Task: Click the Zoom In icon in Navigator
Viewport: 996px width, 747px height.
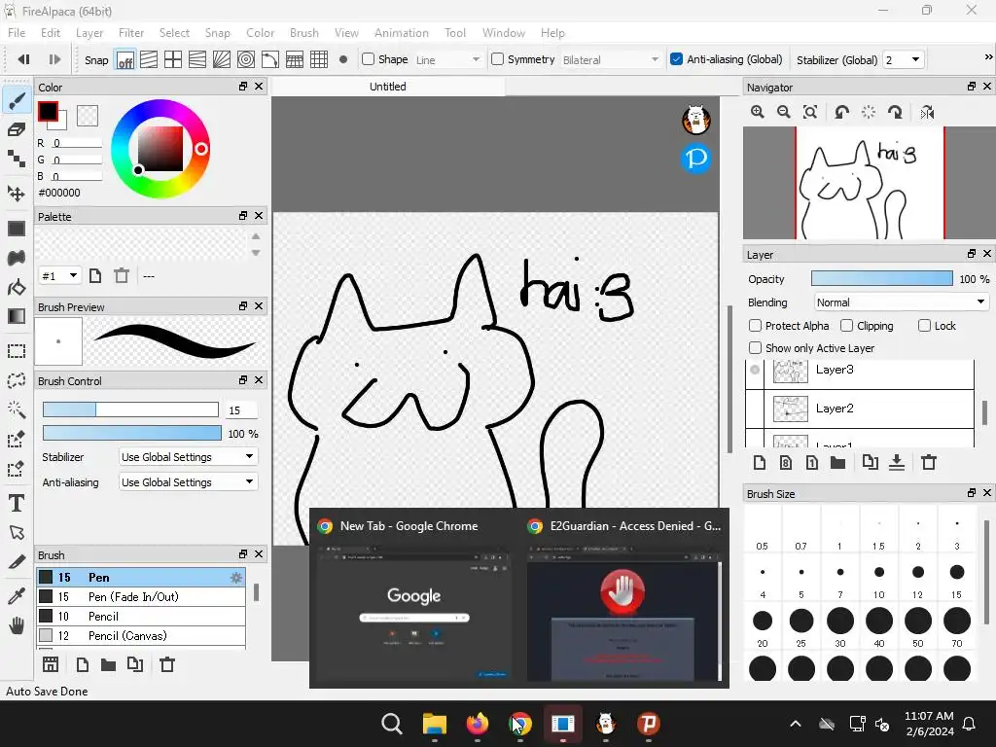Action: pyautogui.click(x=757, y=113)
